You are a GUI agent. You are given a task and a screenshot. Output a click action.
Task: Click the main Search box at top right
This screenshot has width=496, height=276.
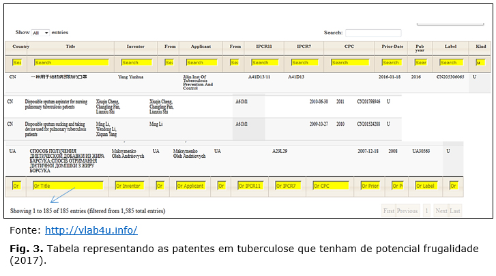tap(373, 33)
